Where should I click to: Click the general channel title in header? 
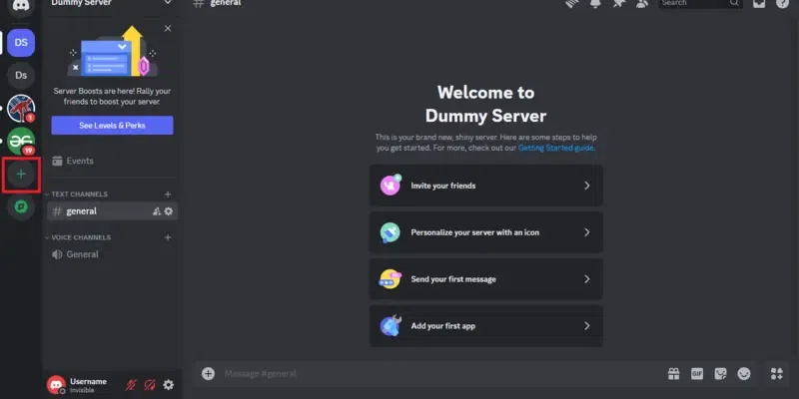[226, 4]
